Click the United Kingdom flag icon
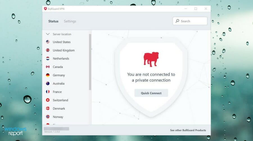This screenshot has width=253, height=141. 48,50
